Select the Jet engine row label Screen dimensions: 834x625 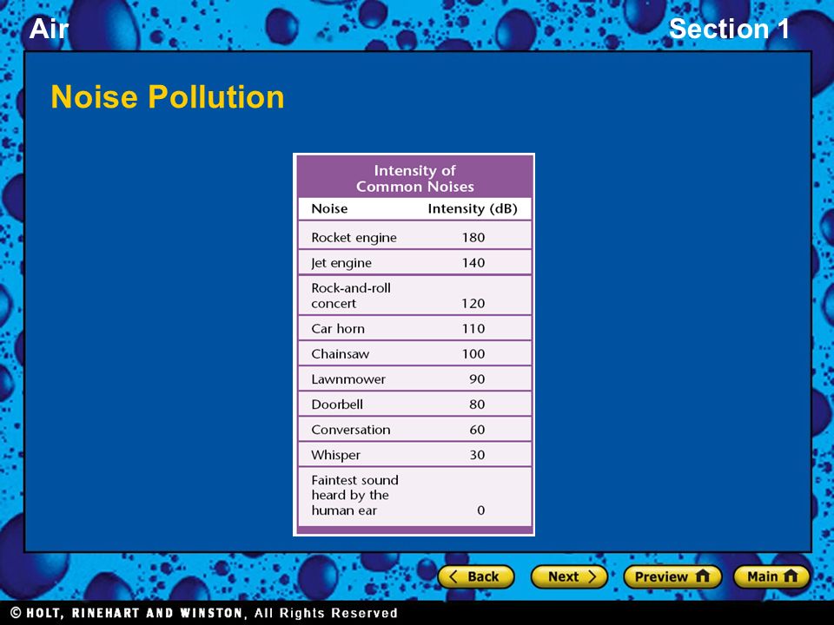click(341, 263)
